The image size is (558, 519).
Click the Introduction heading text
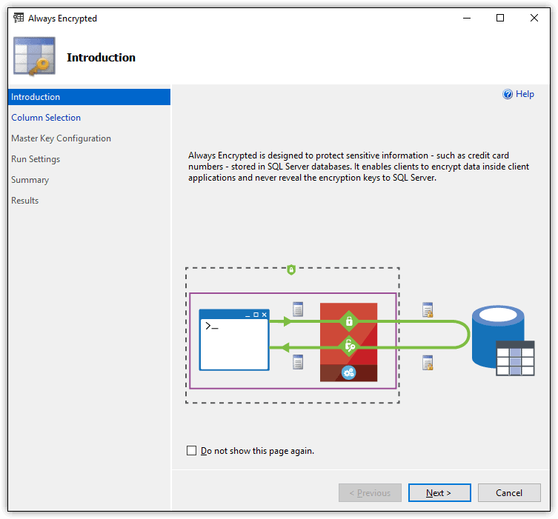click(x=101, y=58)
